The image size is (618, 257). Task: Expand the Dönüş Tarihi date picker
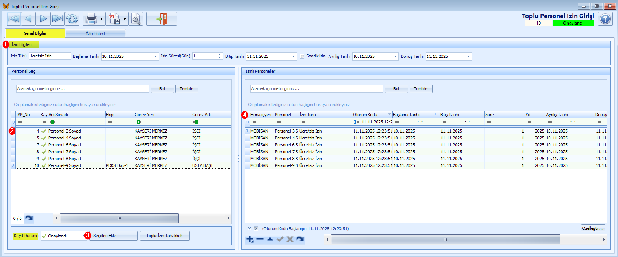coord(468,57)
